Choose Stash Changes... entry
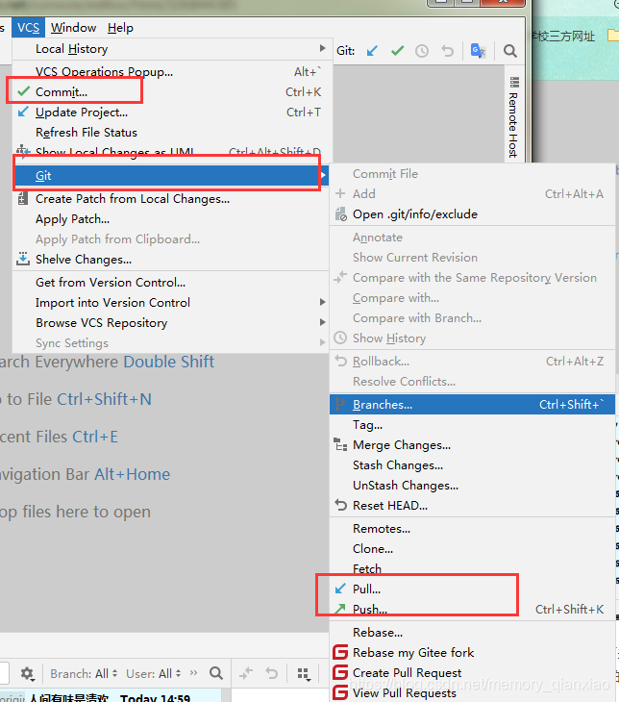This screenshot has height=702, width=619. [x=472, y=465]
